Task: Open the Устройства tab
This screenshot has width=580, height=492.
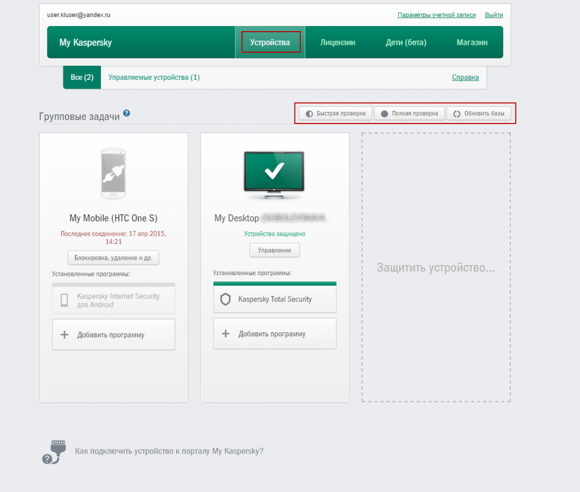Action: 270,42
